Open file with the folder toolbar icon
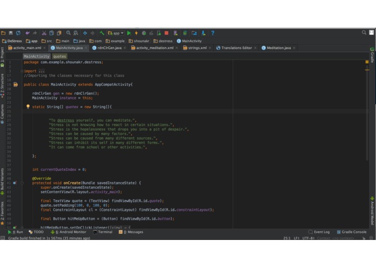This screenshot has height=267, width=376. [x=3, y=33]
